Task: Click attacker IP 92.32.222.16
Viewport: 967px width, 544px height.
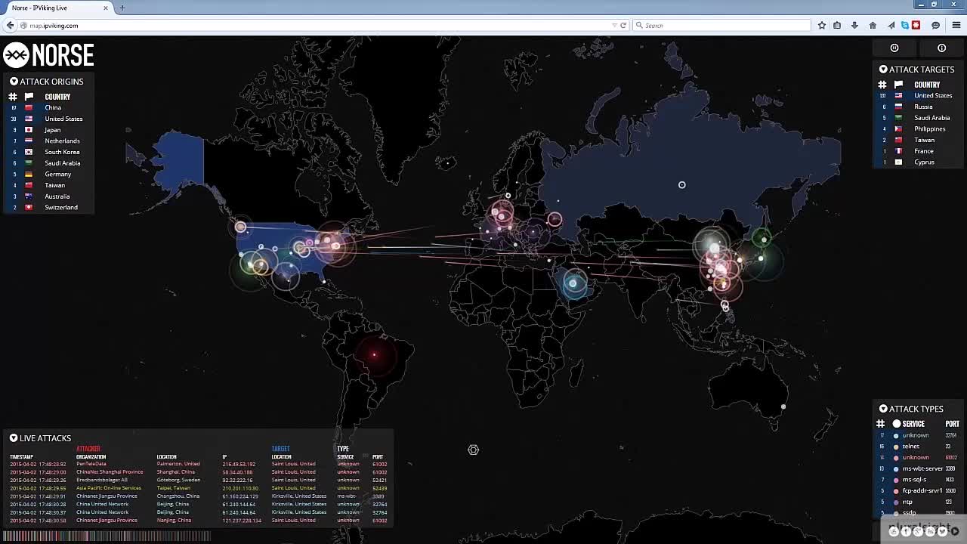Action: pyautogui.click(x=237, y=480)
